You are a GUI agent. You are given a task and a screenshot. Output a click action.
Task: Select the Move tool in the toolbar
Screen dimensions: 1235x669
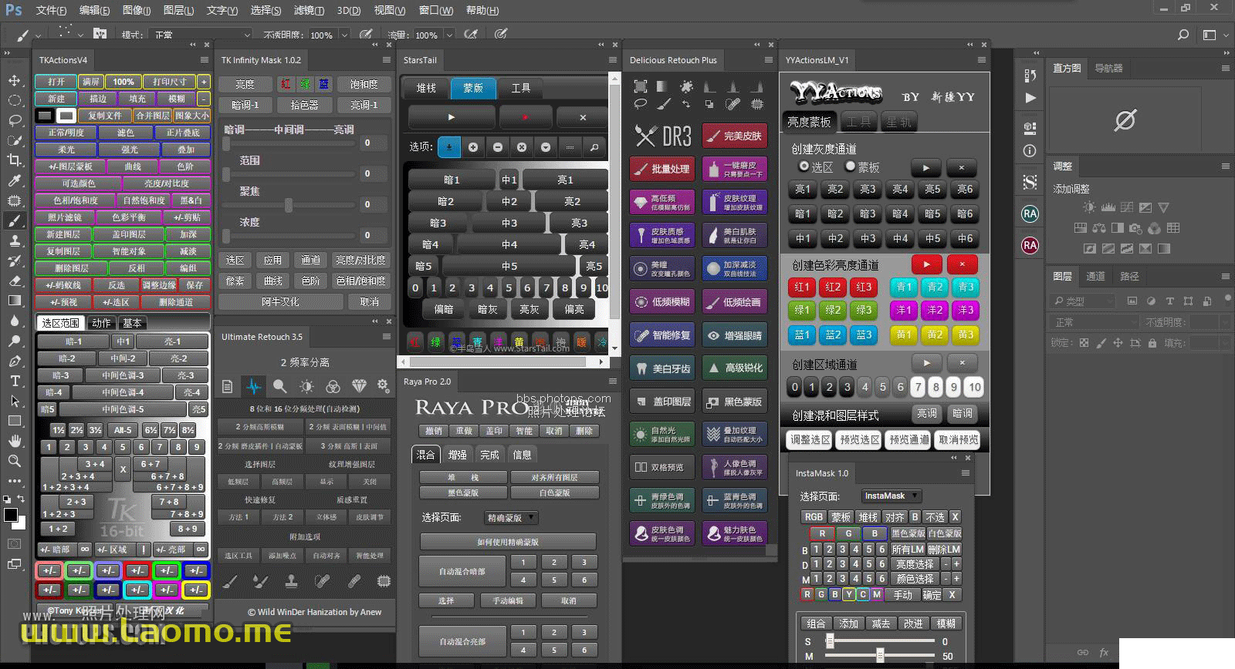click(x=15, y=80)
